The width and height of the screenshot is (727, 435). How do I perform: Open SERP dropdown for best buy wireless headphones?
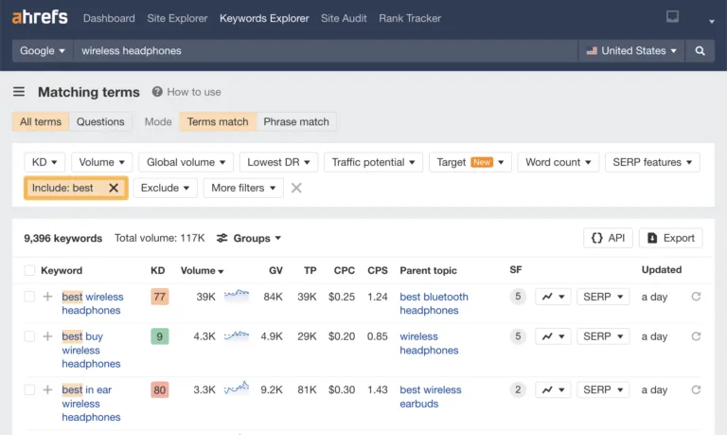603,336
